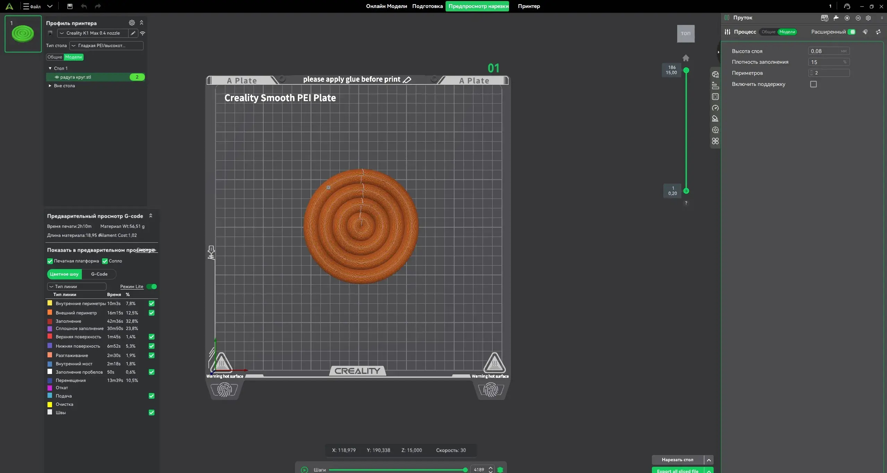The width and height of the screenshot is (887, 473).
Task: Check the Включить поддержку checkbox
Action: [813, 84]
